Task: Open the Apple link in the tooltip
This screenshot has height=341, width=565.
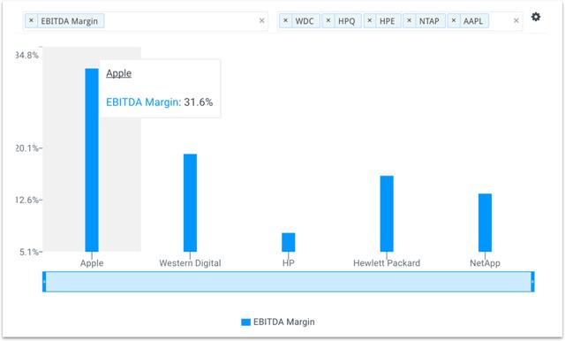Action: click(118, 73)
